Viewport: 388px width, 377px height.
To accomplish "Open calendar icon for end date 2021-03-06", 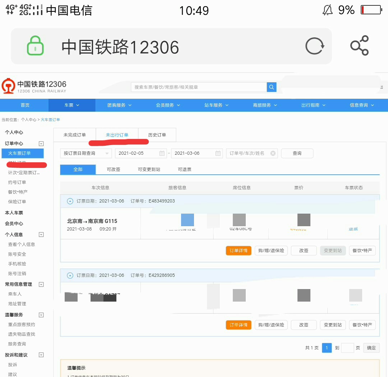I will [x=218, y=153].
